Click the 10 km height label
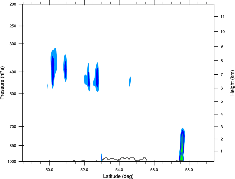 tap(222, 32)
